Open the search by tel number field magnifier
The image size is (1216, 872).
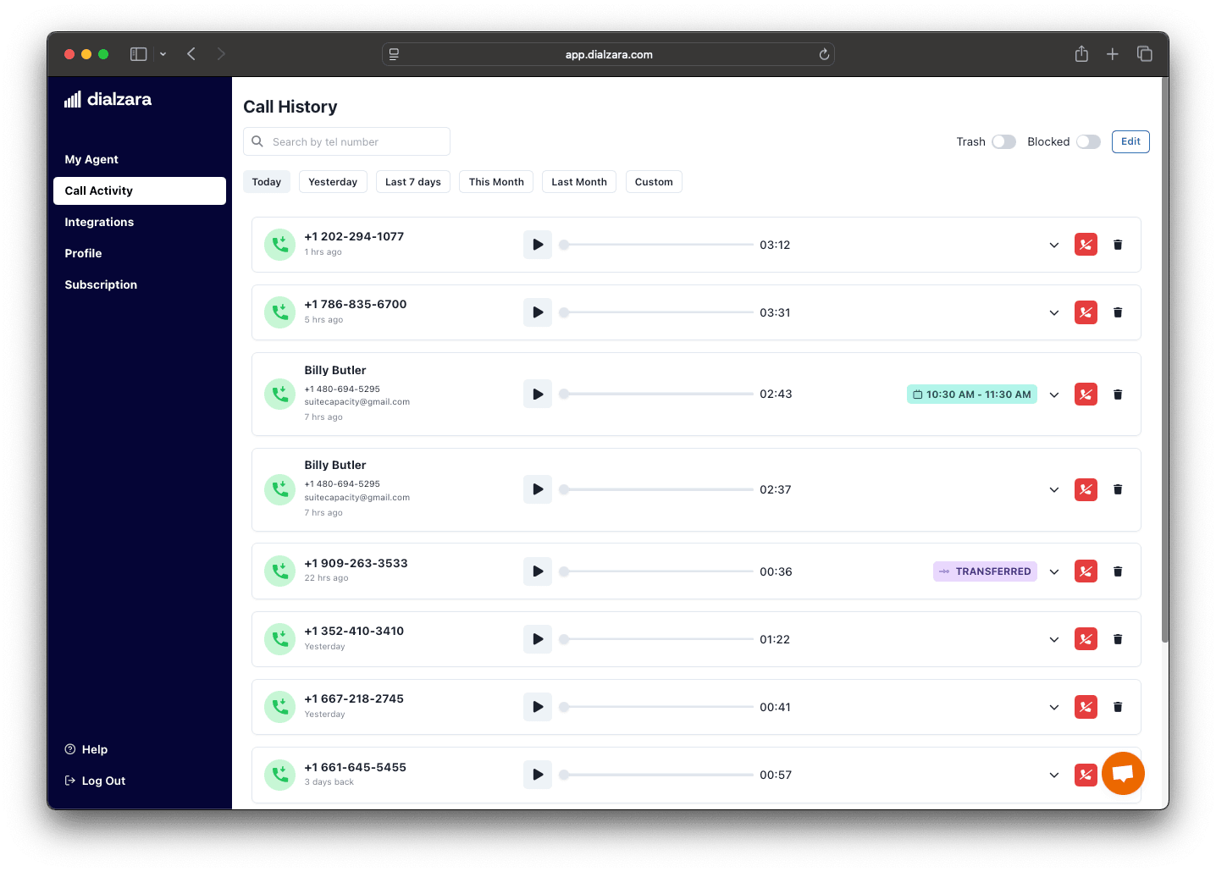[x=257, y=141]
